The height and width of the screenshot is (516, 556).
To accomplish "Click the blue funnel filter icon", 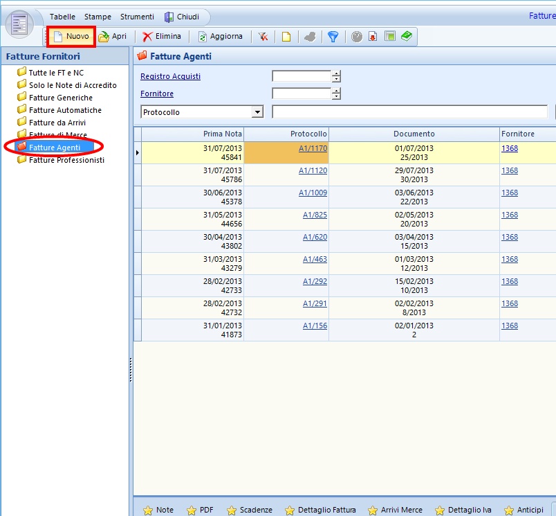I will click(333, 37).
